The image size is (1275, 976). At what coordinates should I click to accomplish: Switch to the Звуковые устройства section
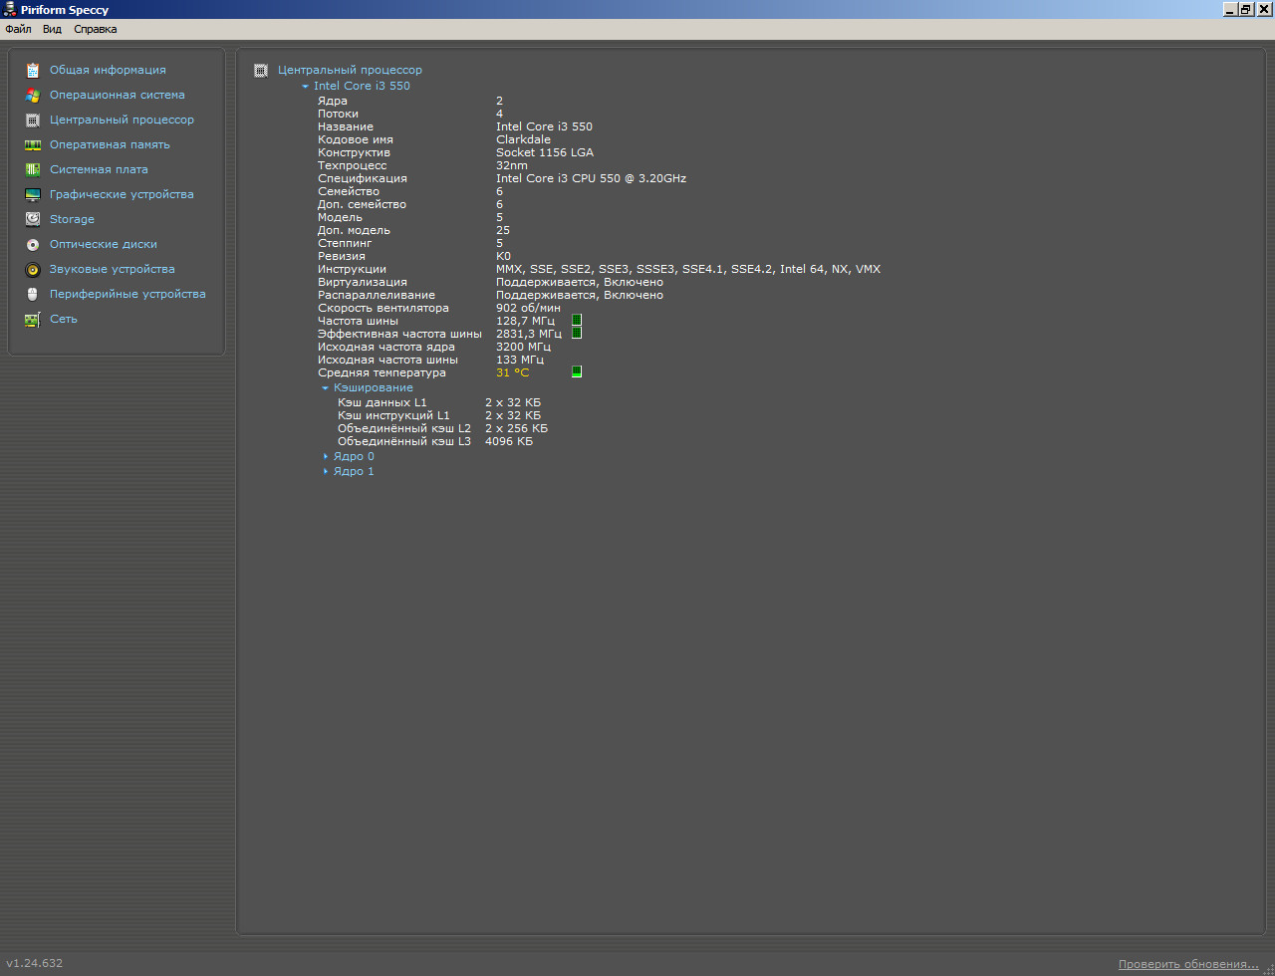point(112,270)
